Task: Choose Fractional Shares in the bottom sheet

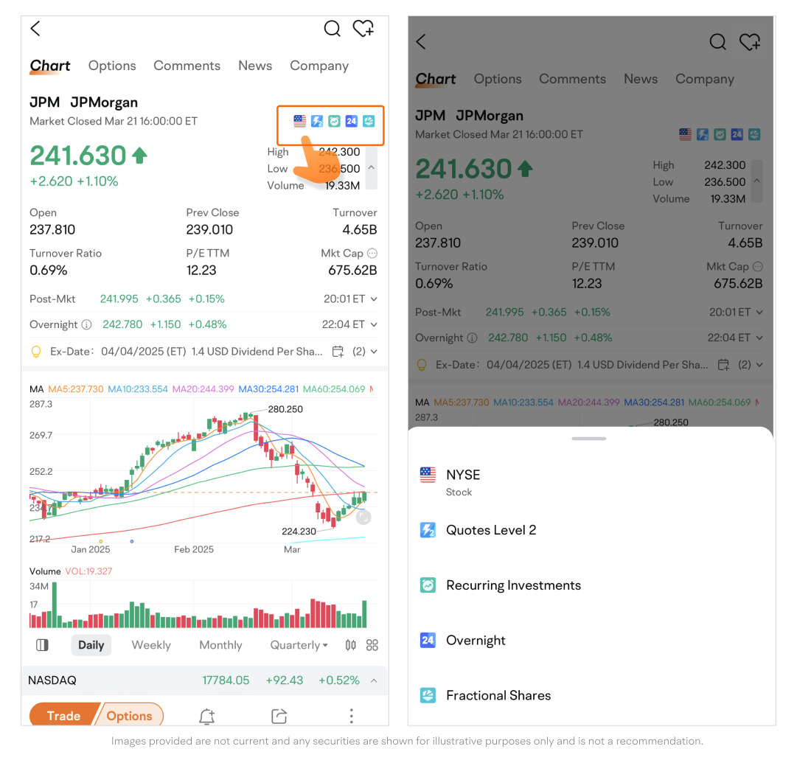Action: tap(498, 695)
